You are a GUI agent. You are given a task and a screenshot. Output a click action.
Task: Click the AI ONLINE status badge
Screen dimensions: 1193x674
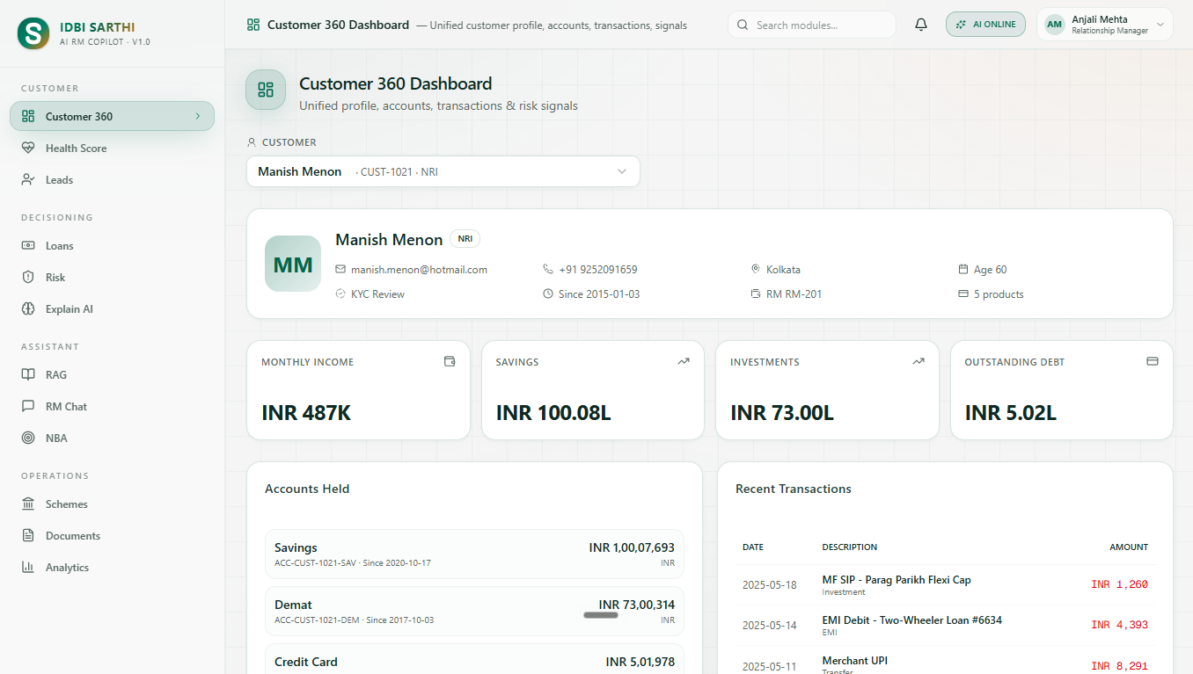pos(985,25)
